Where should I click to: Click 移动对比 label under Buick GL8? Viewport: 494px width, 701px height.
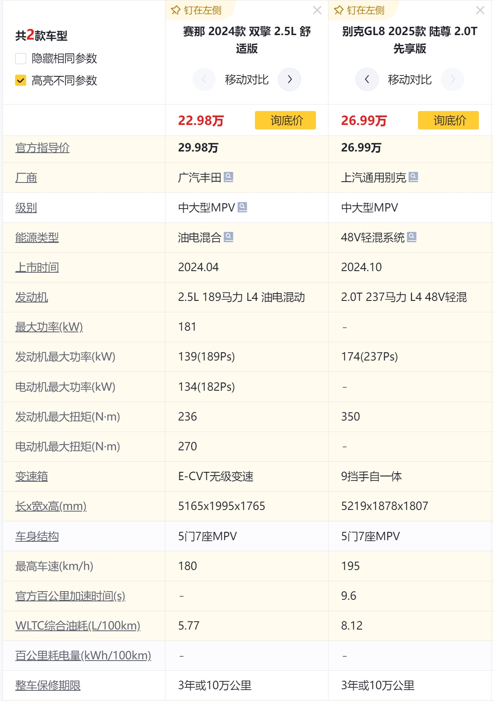(410, 80)
